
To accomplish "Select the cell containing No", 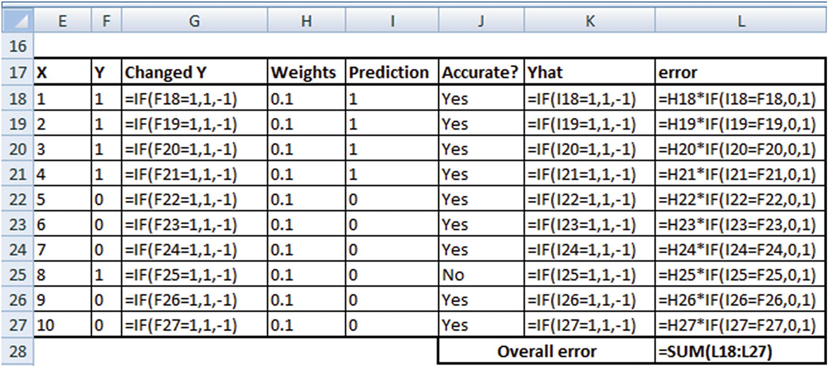I will [481, 275].
